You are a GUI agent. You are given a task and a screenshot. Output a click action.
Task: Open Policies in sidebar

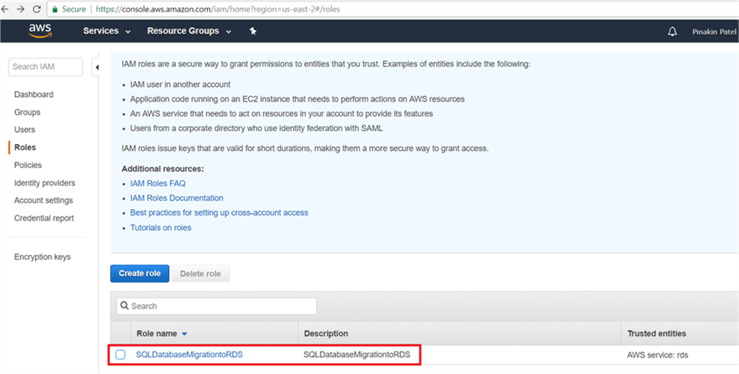pyautogui.click(x=28, y=165)
